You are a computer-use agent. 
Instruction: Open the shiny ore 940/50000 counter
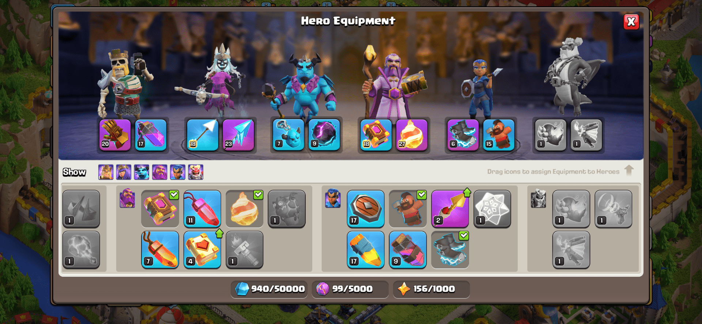(x=269, y=289)
